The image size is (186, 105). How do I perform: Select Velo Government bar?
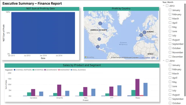coord(85,92)
